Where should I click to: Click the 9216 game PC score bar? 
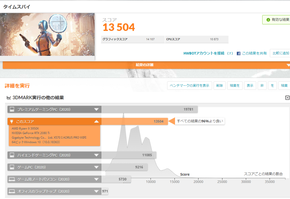(x=125, y=167)
